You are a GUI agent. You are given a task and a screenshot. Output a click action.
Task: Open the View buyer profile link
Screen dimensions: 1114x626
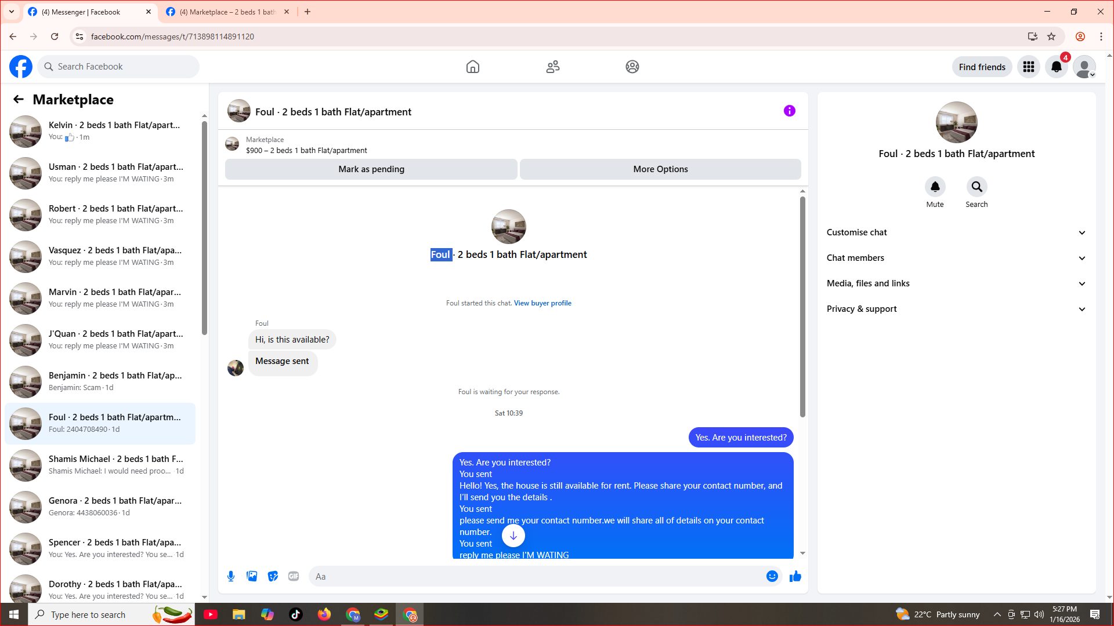point(542,303)
